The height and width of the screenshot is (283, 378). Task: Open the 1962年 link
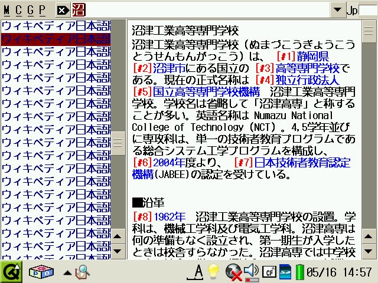pos(170,217)
